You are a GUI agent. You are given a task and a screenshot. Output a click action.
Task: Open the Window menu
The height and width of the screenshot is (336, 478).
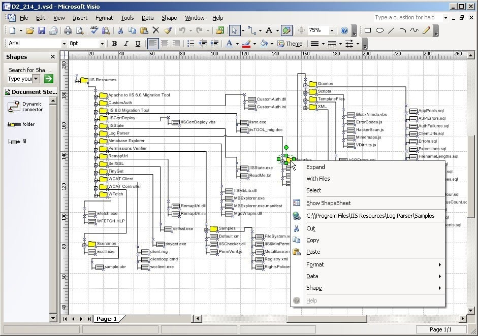[x=195, y=18]
